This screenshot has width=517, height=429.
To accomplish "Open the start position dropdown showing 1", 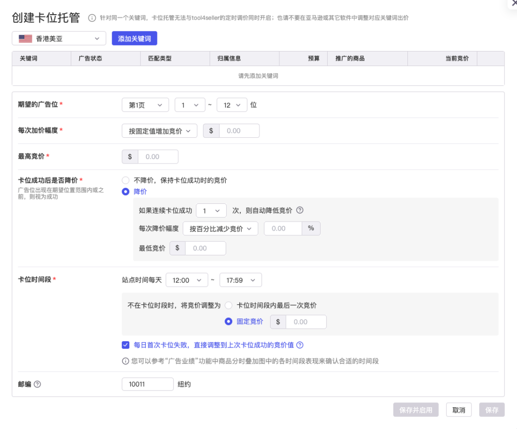I will pyautogui.click(x=190, y=105).
